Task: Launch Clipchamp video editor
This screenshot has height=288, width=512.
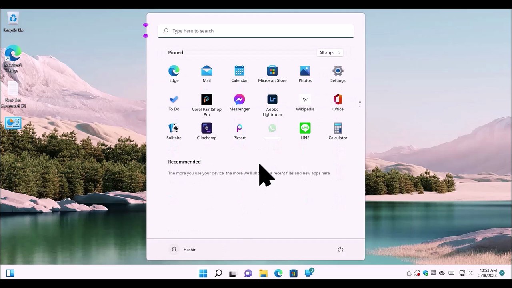Action: 206,132
